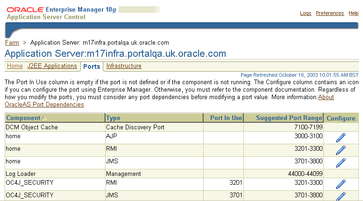Edit OC4J_SECURITY RMI port via pencil icon
This screenshot has height=201, width=363.
click(x=341, y=184)
